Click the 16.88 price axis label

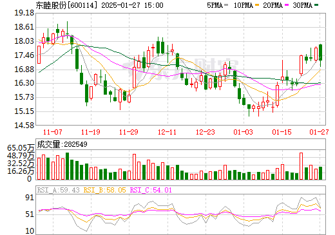coord(24,70)
